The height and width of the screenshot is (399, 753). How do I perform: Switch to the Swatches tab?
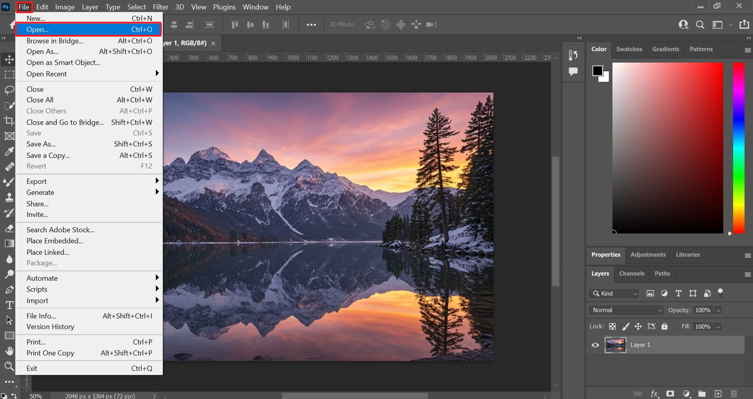(629, 49)
